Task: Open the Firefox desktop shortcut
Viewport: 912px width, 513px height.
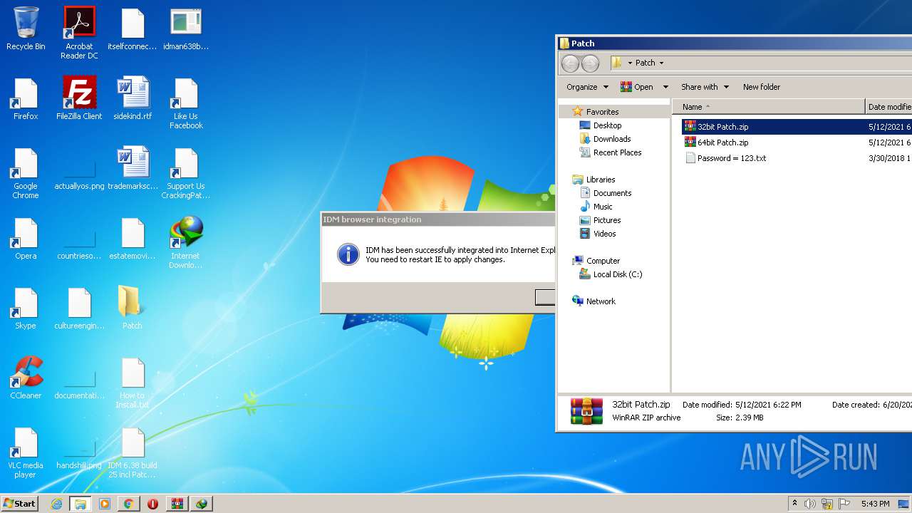Action: pos(26,99)
